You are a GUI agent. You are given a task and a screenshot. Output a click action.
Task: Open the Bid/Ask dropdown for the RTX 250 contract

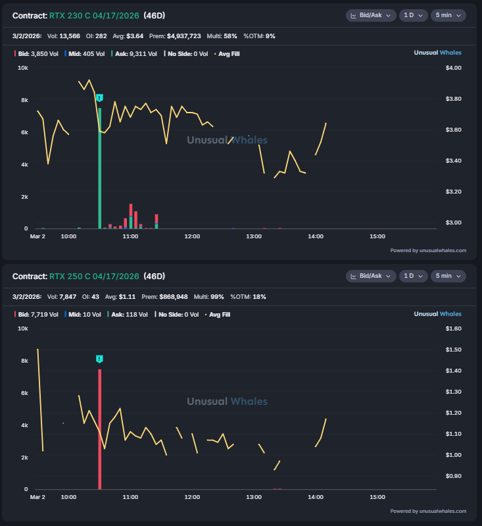[370, 276]
